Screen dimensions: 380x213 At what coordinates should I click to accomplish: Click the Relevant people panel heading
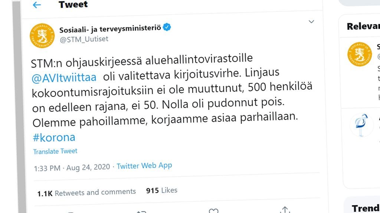click(363, 26)
